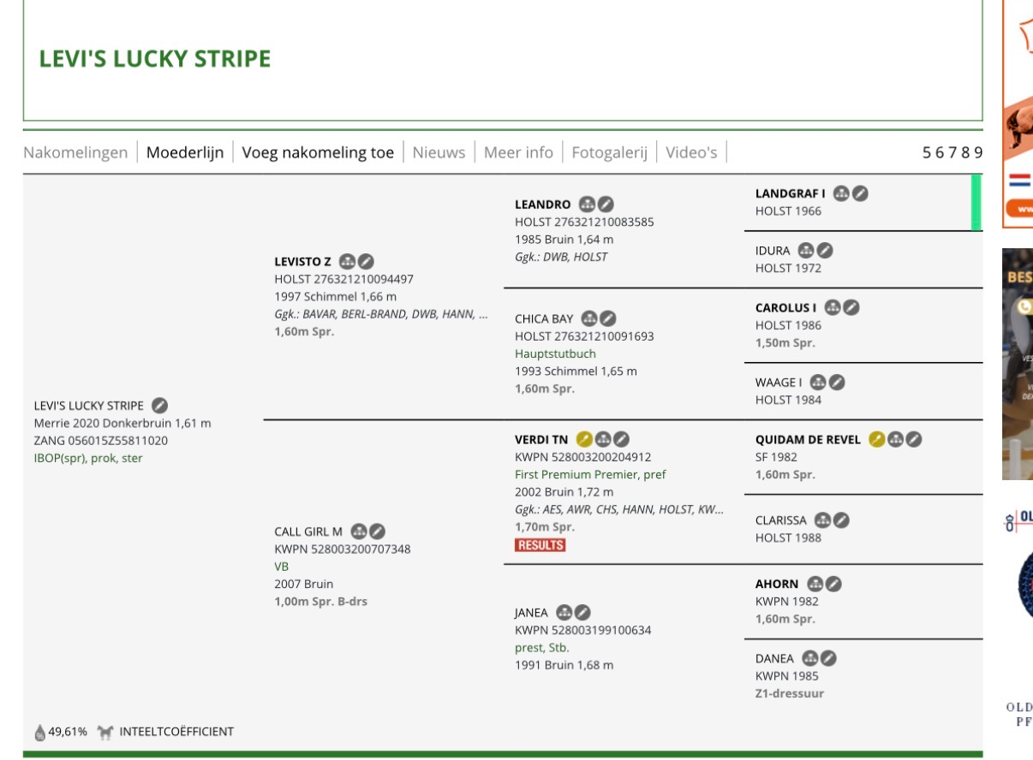Click the red RESULTS button under VERDI TN
Screen dimensions: 1033x760
(x=540, y=545)
